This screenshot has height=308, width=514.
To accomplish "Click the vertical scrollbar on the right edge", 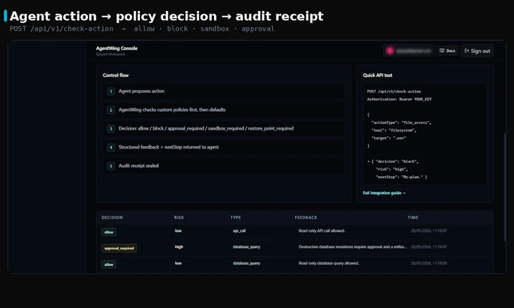I will tap(505, 187).
